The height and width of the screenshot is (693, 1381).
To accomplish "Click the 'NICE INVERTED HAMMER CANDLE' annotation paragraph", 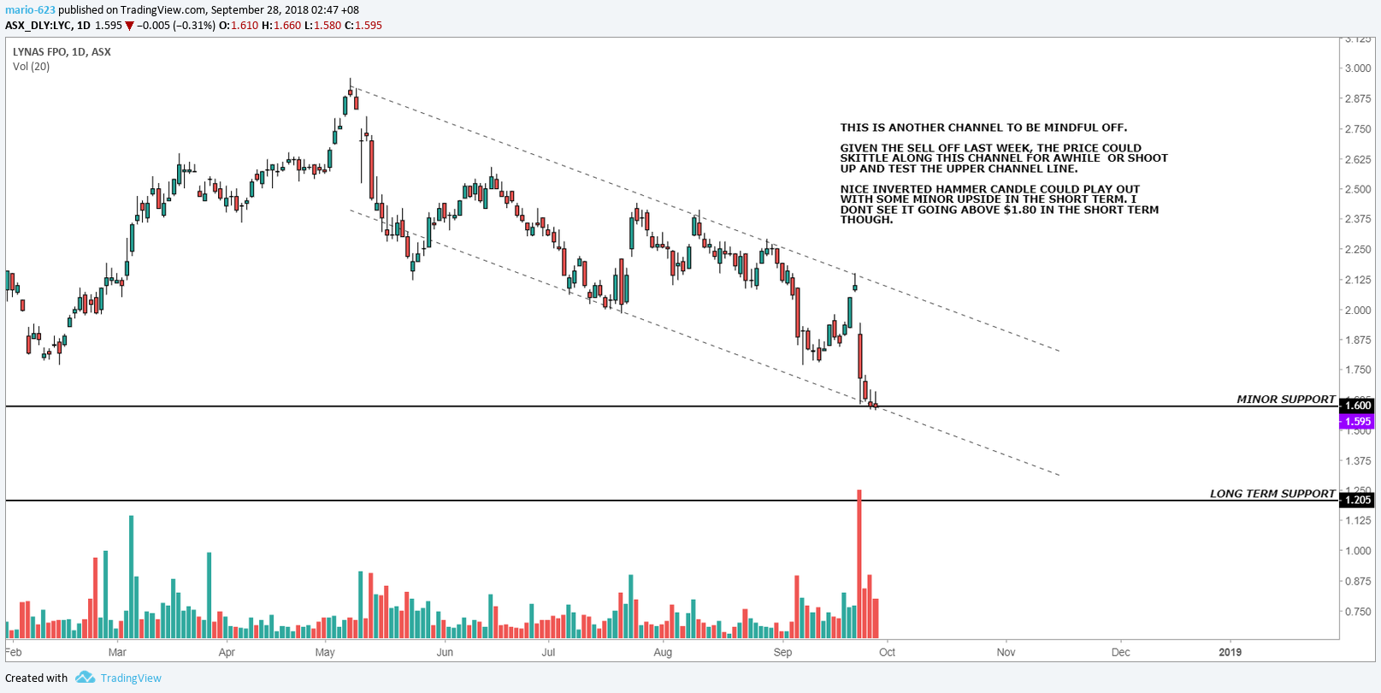I will click(x=1000, y=204).
